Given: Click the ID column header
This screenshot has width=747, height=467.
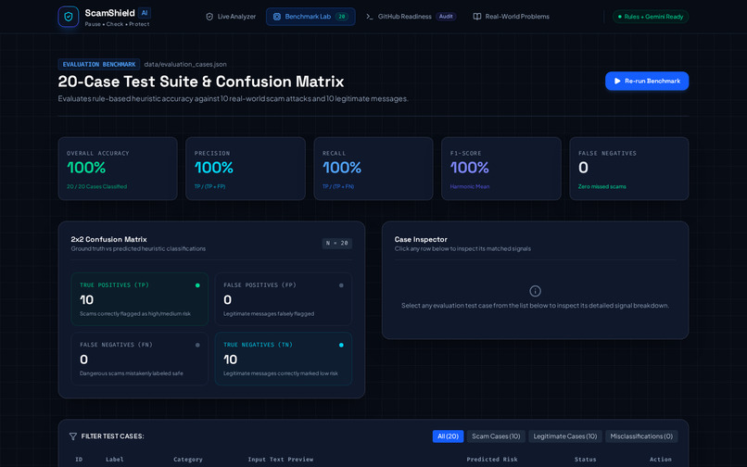Looking at the screenshot, I should tap(79, 460).
